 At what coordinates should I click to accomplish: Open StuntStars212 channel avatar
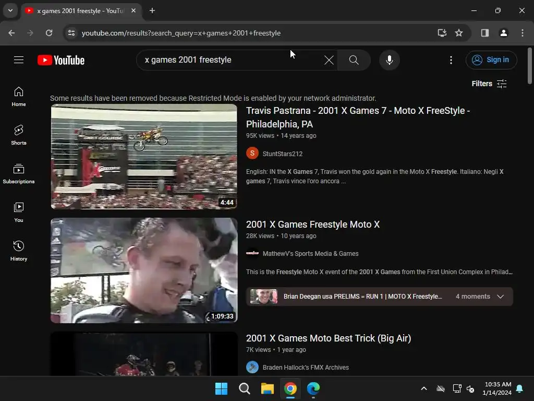[252, 154]
